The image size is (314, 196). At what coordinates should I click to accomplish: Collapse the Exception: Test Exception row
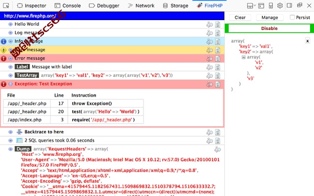(10, 84)
